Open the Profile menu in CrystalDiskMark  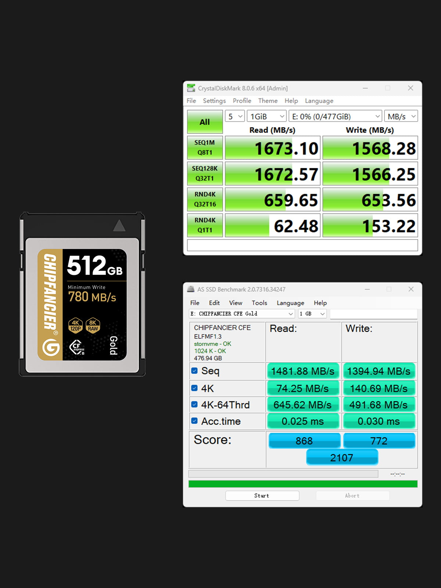tap(242, 101)
